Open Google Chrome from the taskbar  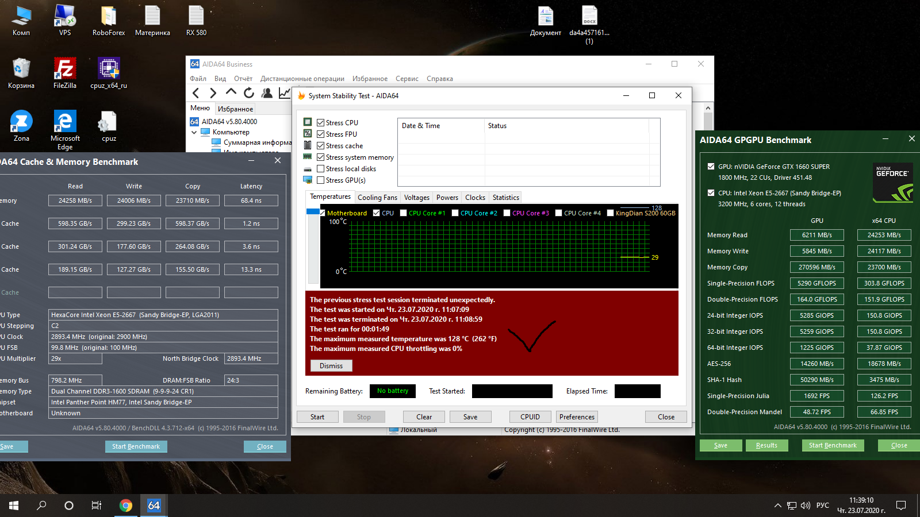pos(126,506)
